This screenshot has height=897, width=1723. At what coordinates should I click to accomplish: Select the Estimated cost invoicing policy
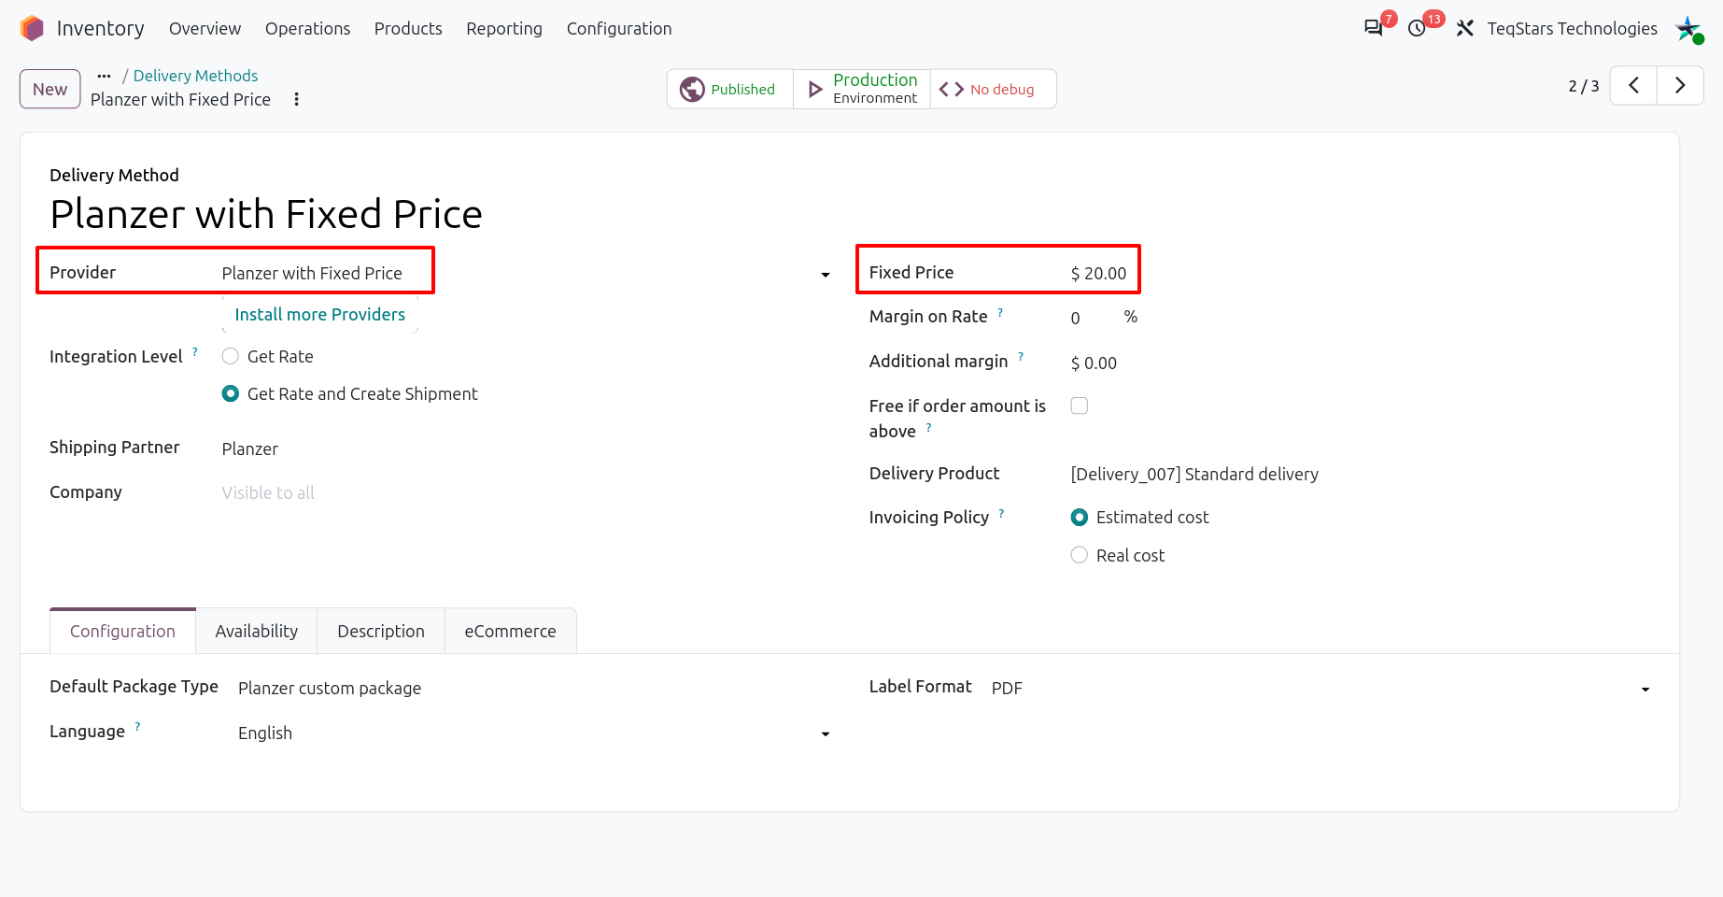[x=1080, y=518]
